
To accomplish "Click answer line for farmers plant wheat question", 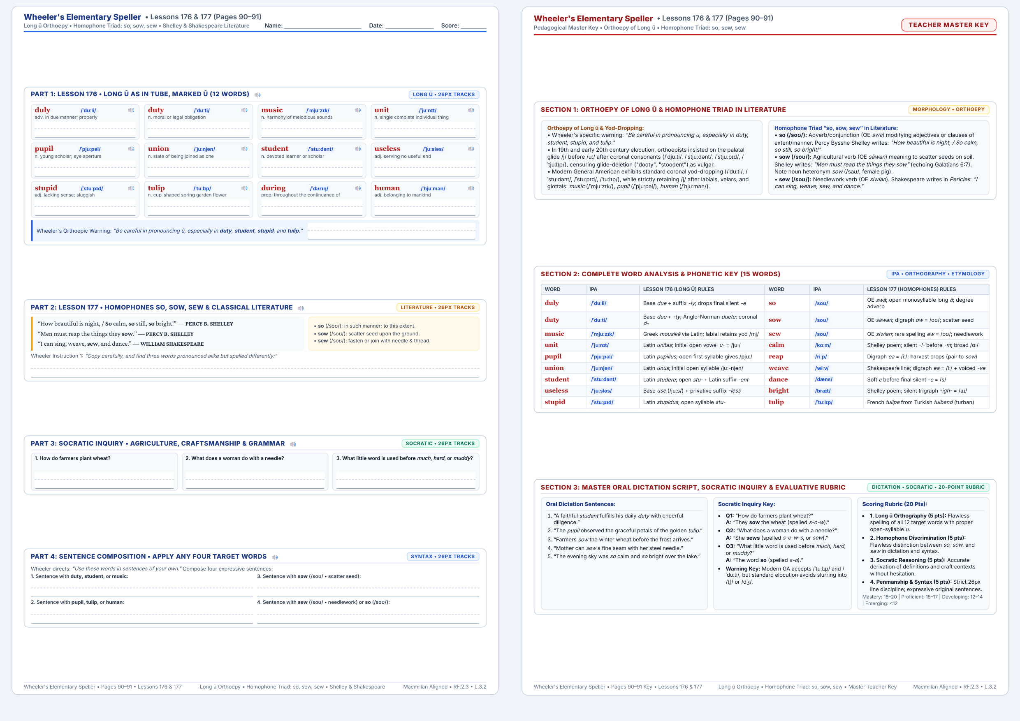I will (104, 481).
